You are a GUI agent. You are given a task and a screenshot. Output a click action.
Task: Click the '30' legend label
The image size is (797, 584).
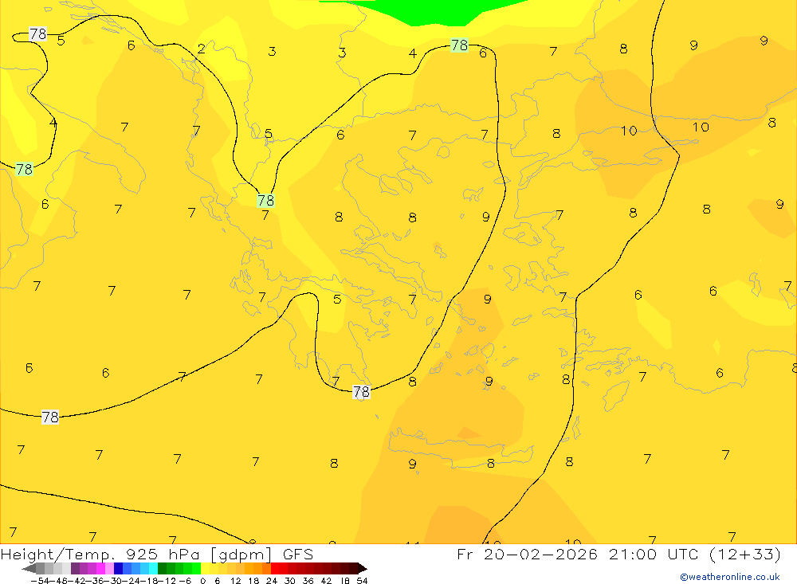pyautogui.click(x=290, y=581)
